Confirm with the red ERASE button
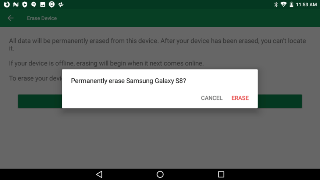The image size is (320, 180). point(240,98)
